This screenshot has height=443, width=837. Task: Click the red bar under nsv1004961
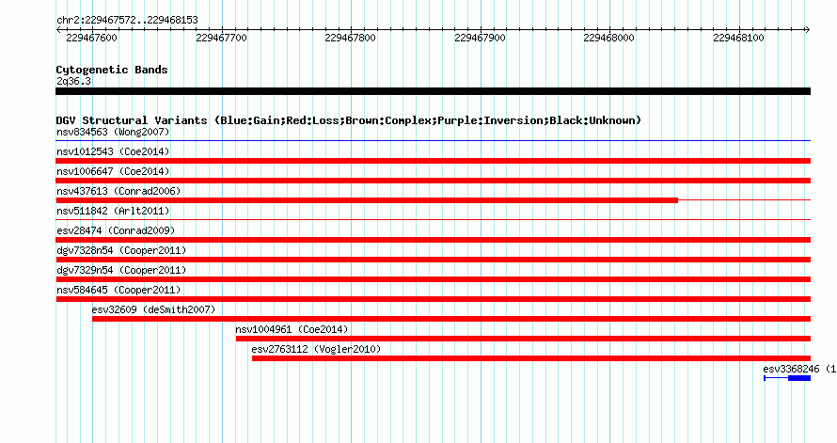click(x=523, y=339)
